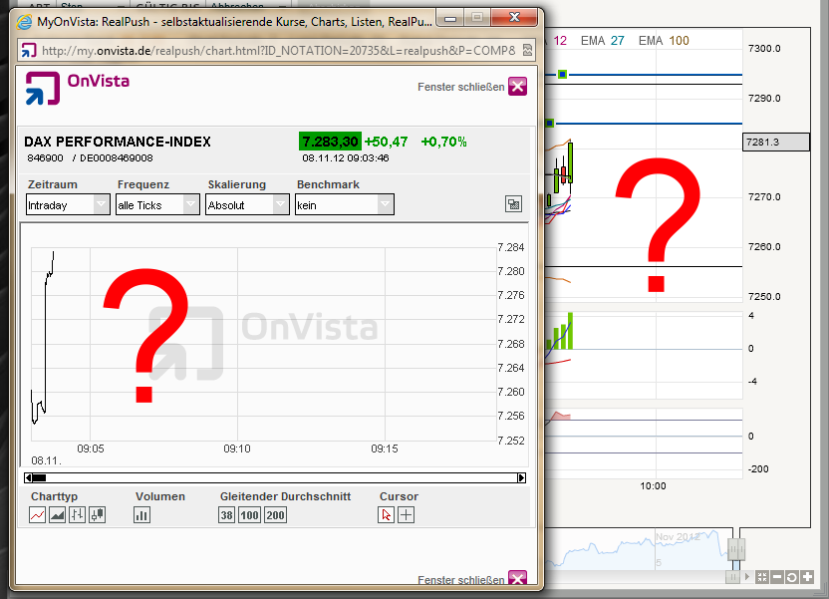Click the range selector handle in background overview

pyautogui.click(x=736, y=549)
